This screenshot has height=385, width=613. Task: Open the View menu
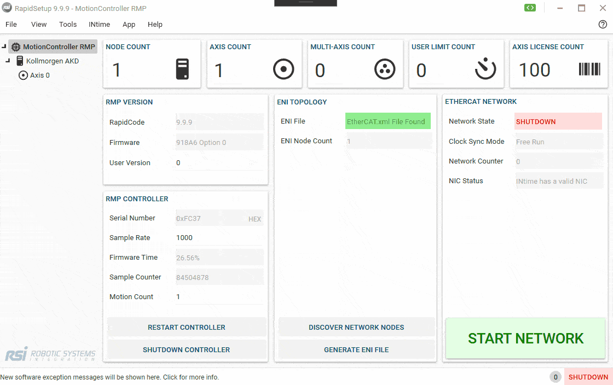[x=39, y=24]
